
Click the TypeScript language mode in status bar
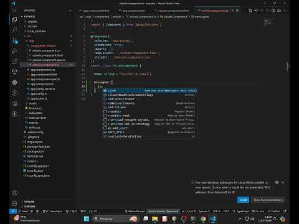240,211
